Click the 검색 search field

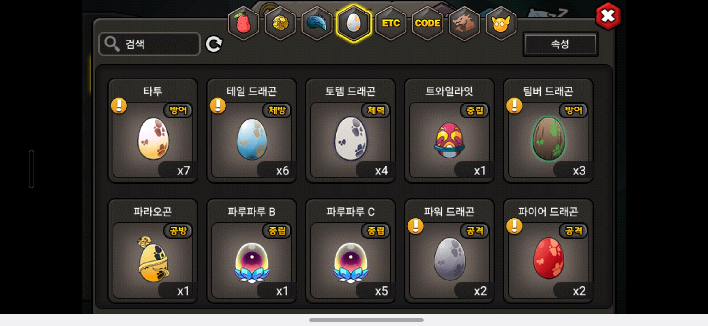[x=149, y=44]
